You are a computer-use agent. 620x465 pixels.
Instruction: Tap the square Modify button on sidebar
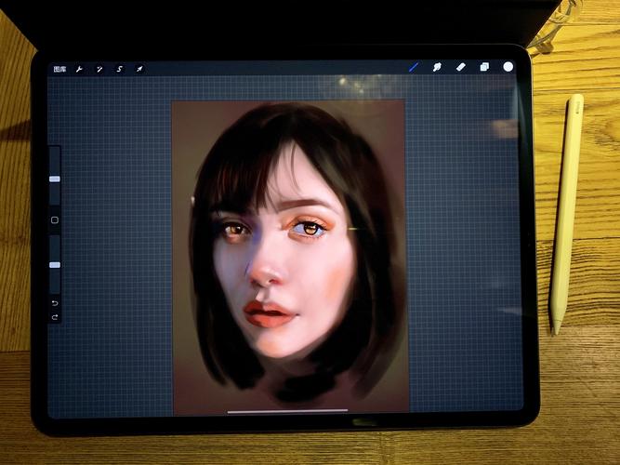[x=54, y=220]
